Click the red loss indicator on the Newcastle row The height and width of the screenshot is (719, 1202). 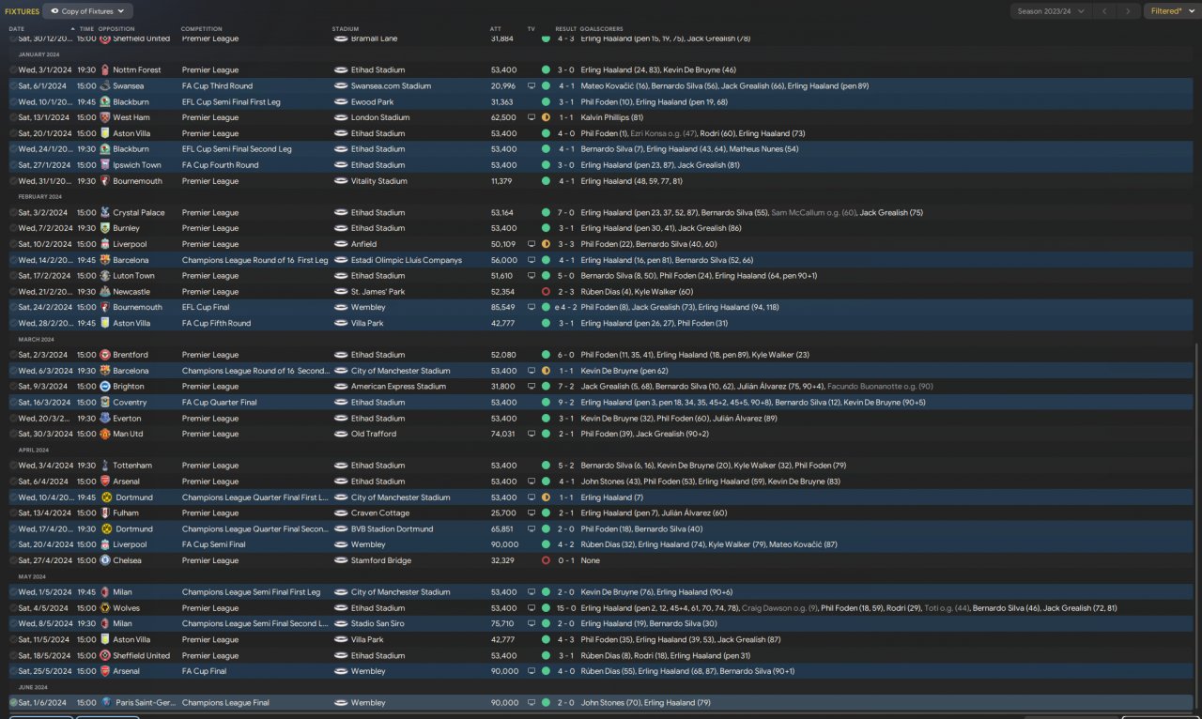546,292
